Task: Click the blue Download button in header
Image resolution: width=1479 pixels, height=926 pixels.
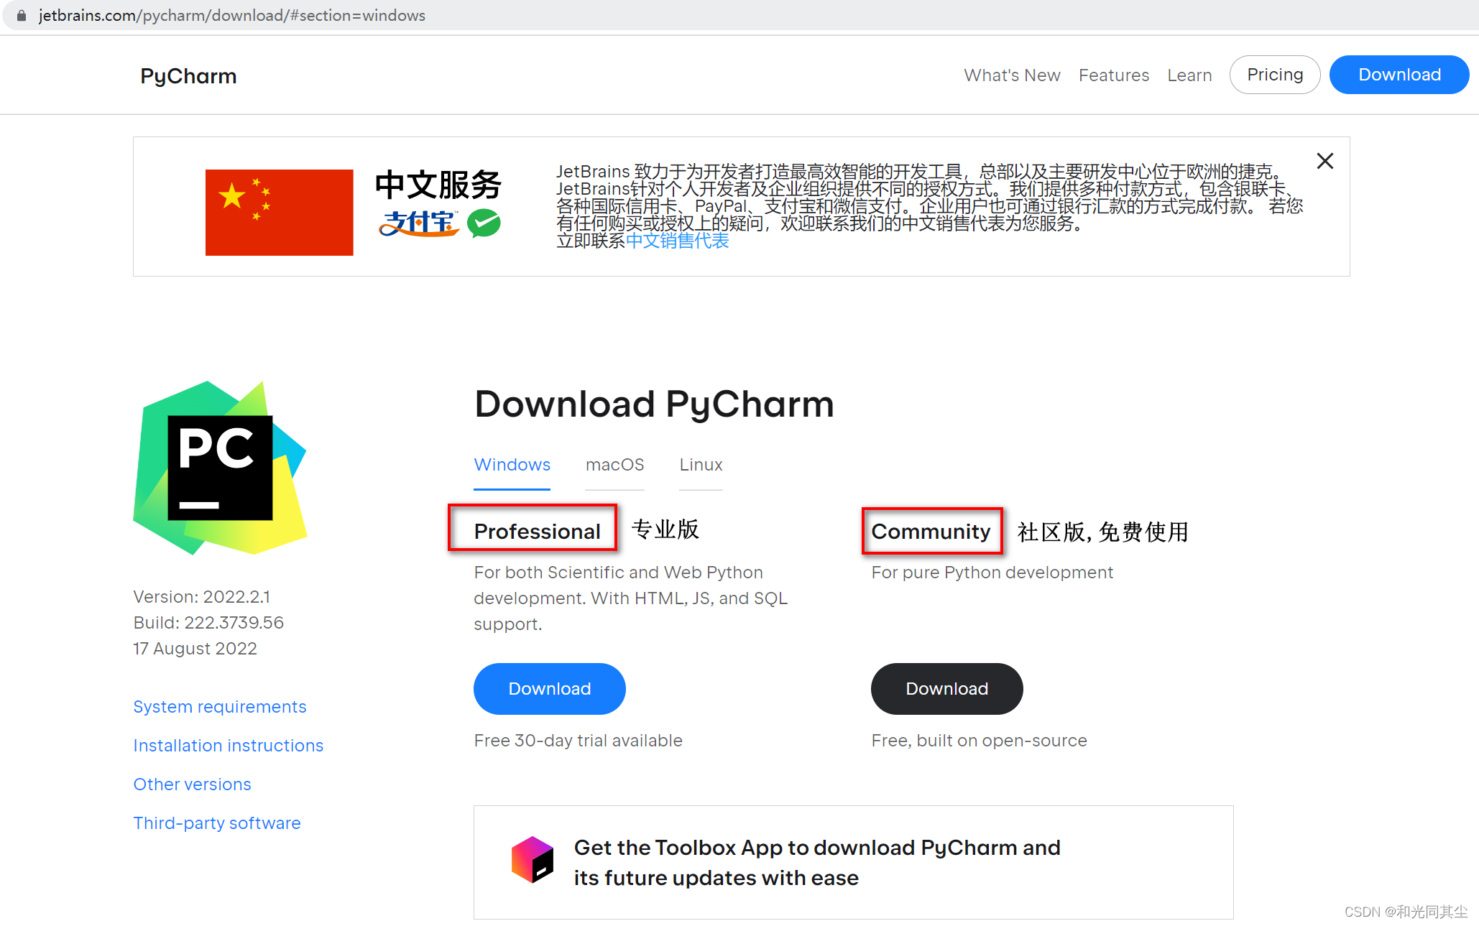Action: 1399,75
